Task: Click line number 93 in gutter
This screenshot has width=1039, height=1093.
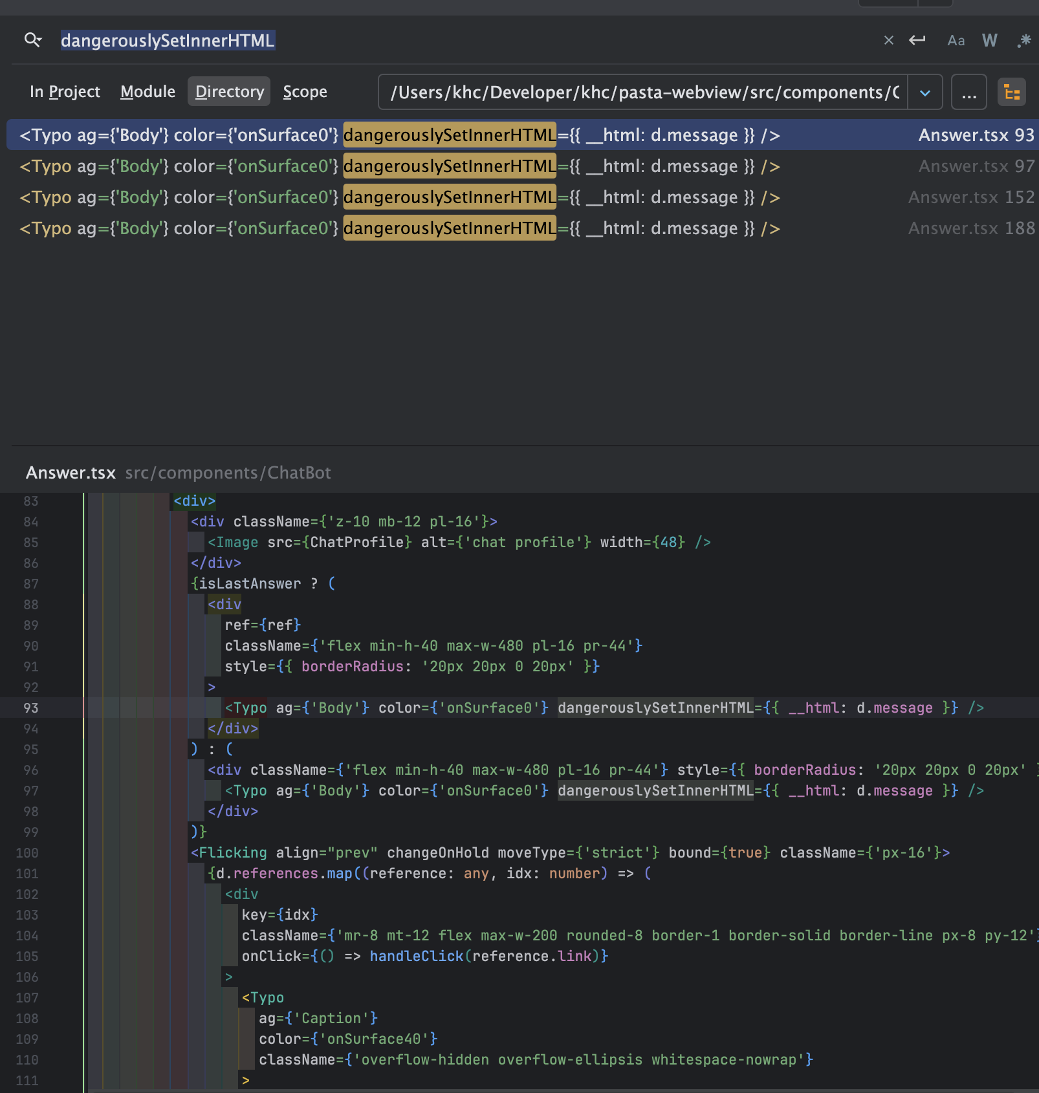Action: point(31,708)
